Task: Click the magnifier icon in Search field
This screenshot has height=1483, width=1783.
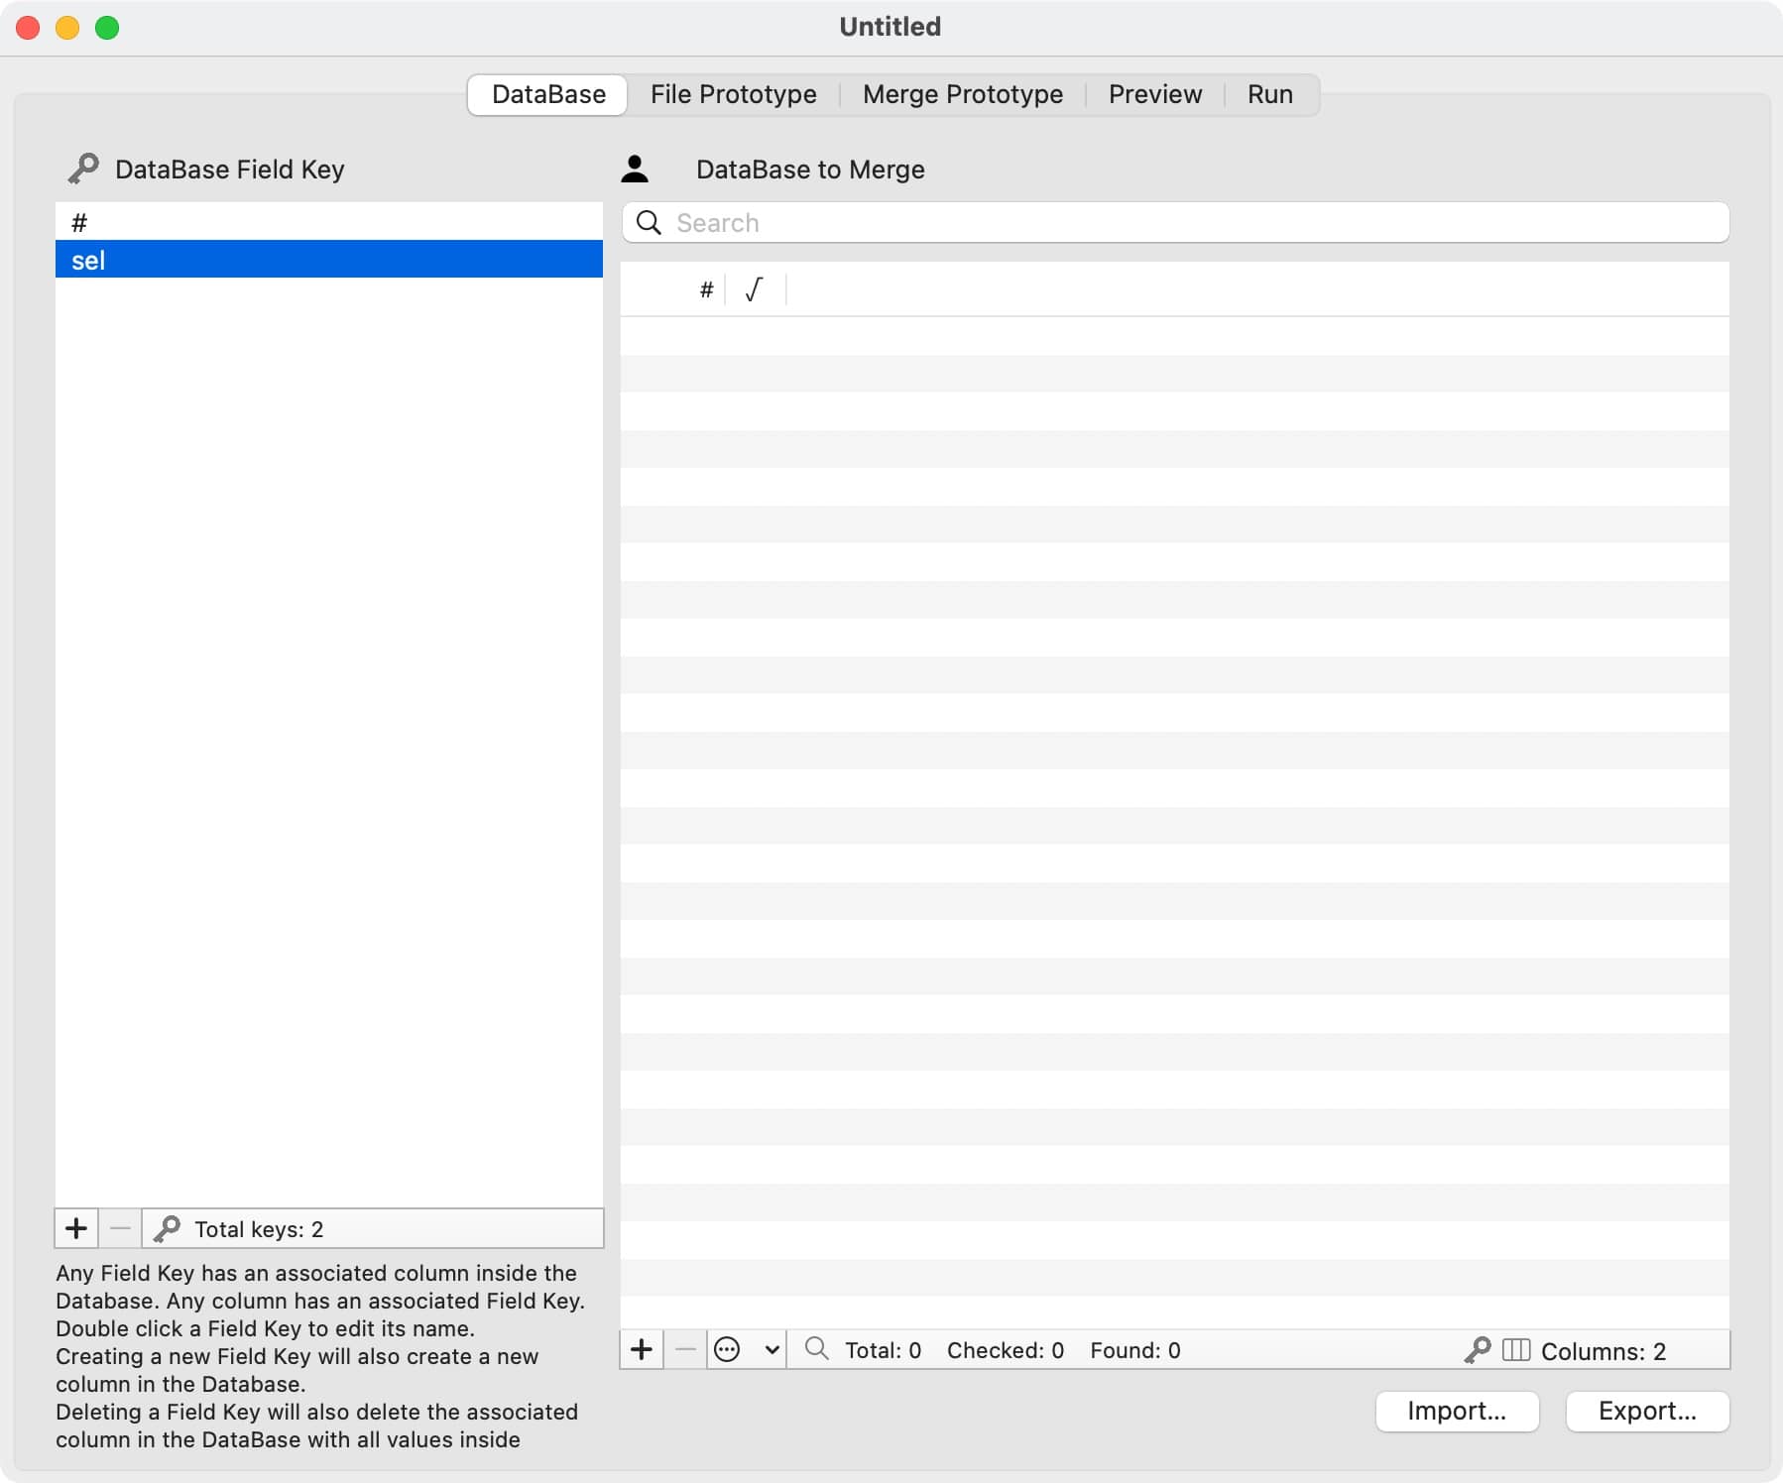Action: (x=649, y=222)
